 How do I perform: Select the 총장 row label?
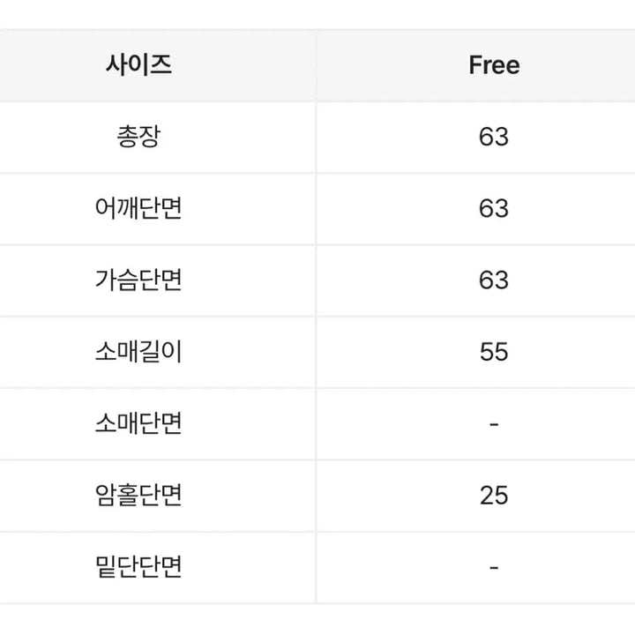point(138,137)
